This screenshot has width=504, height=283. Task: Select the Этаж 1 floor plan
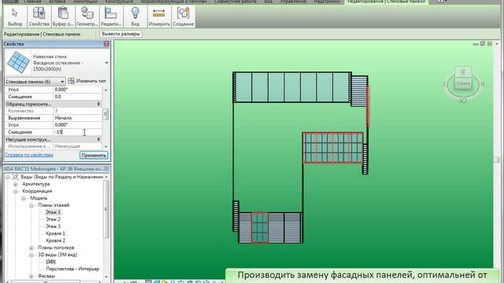53,212
